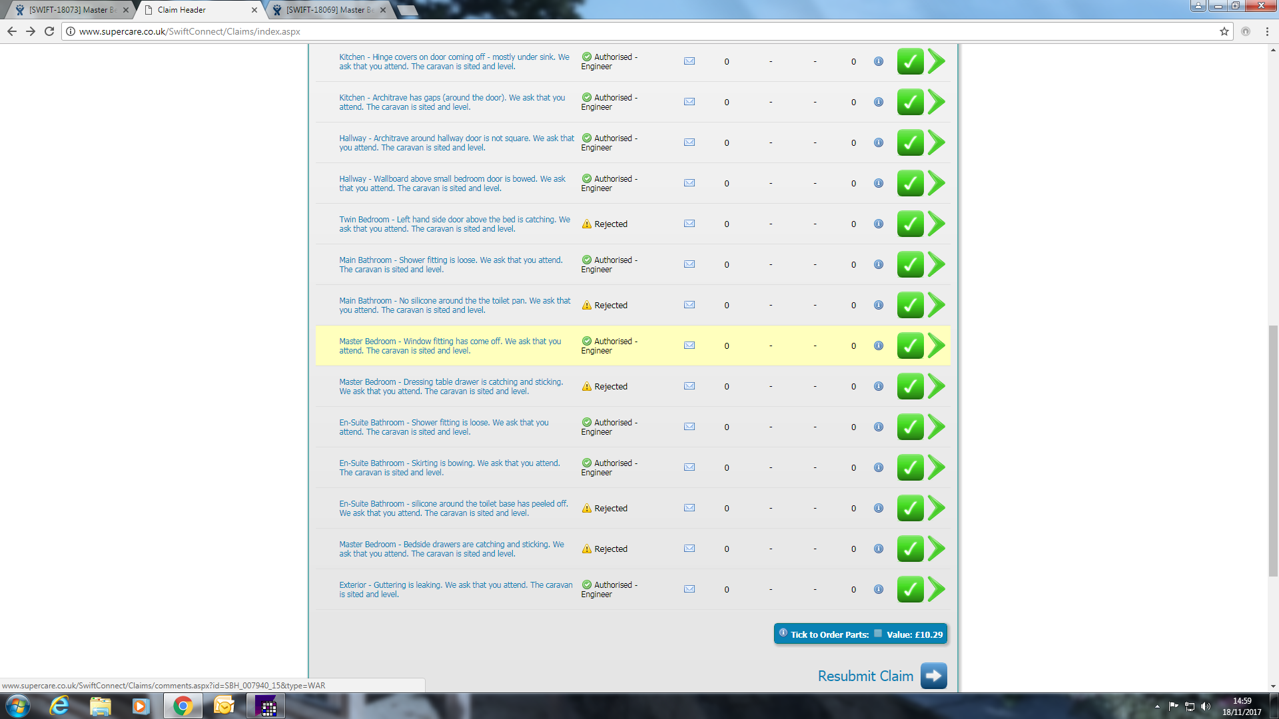Switch to SWIFT-18069 Master tab

click(328, 10)
